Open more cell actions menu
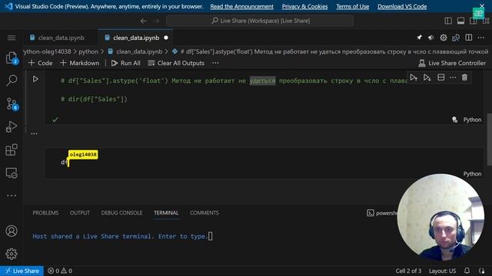The height and width of the screenshot is (276, 492). pos(453,77)
